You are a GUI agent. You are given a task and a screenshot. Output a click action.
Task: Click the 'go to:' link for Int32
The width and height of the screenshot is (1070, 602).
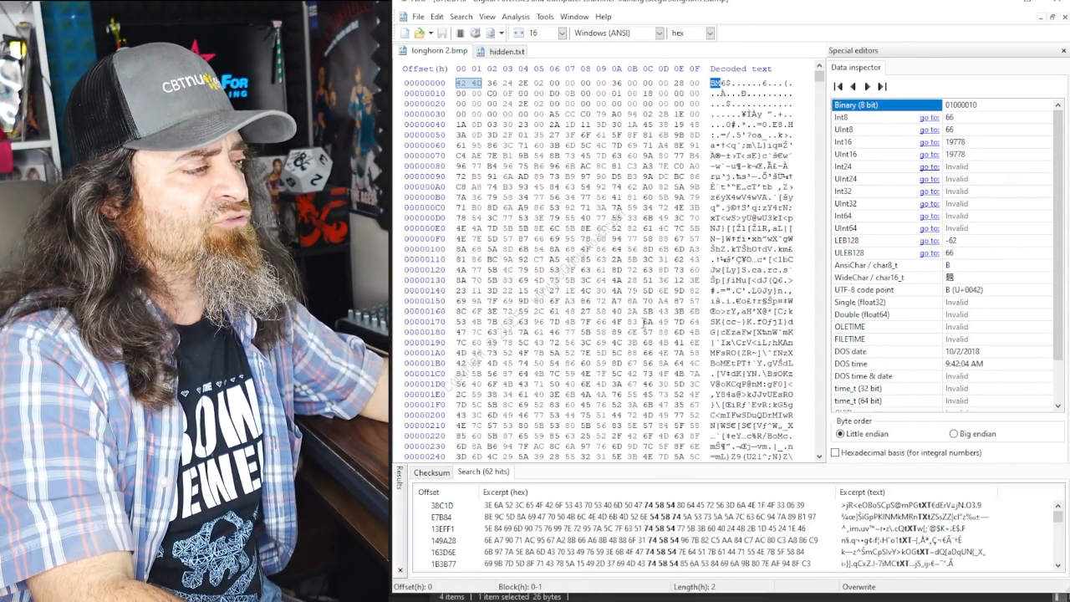pyautogui.click(x=929, y=191)
